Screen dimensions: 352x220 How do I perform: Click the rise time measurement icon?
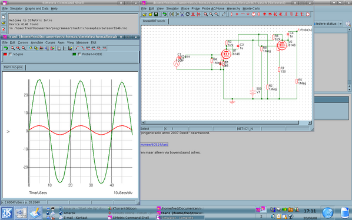click(x=77, y=48)
